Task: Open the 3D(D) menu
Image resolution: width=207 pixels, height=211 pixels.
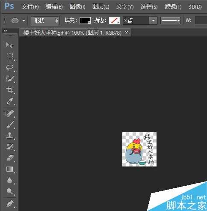Action: click(195, 6)
